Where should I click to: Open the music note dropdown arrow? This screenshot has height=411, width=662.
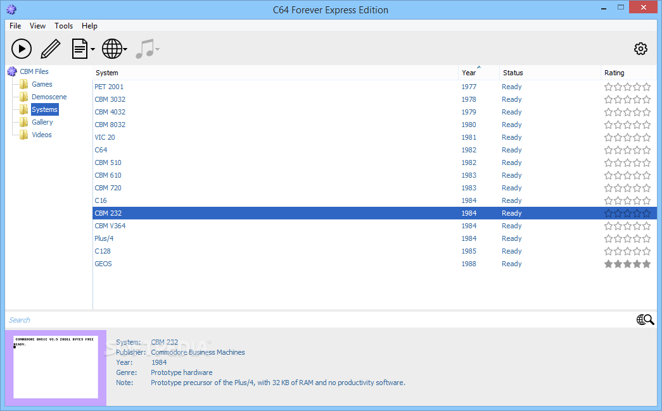coord(158,49)
